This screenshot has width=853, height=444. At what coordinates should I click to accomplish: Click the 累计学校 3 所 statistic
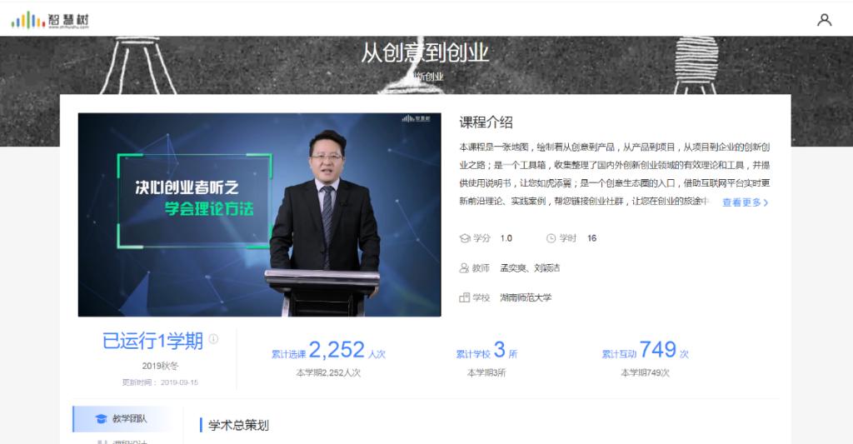coord(486,351)
